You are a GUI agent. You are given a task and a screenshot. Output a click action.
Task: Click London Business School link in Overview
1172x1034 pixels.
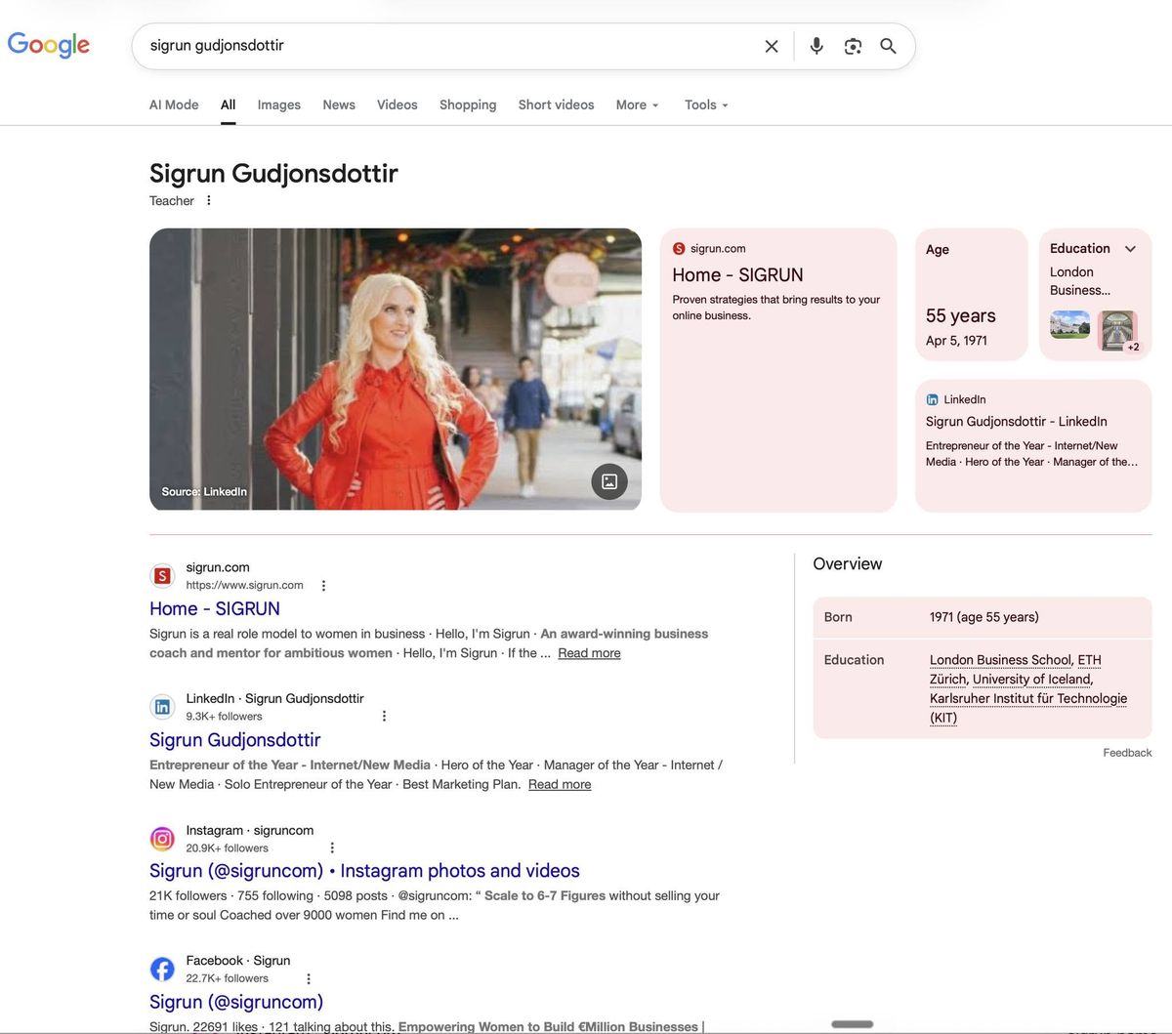click(1000, 660)
